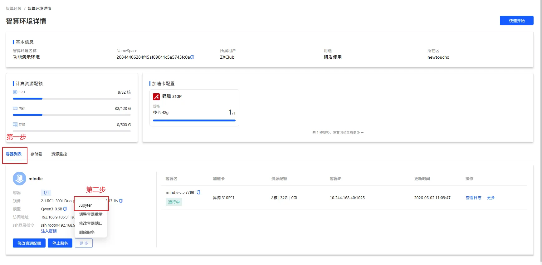542x265 pixels.
Task: Click the Qwen3-0.6B model name
Action: tap(51, 209)
